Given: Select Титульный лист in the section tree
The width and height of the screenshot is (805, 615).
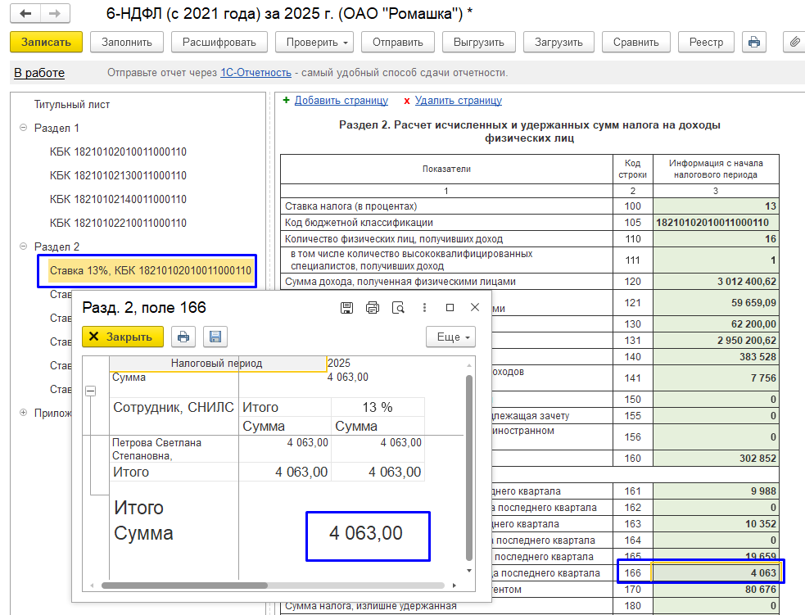Looking at the screenshot, I should [x=72, y=105].
